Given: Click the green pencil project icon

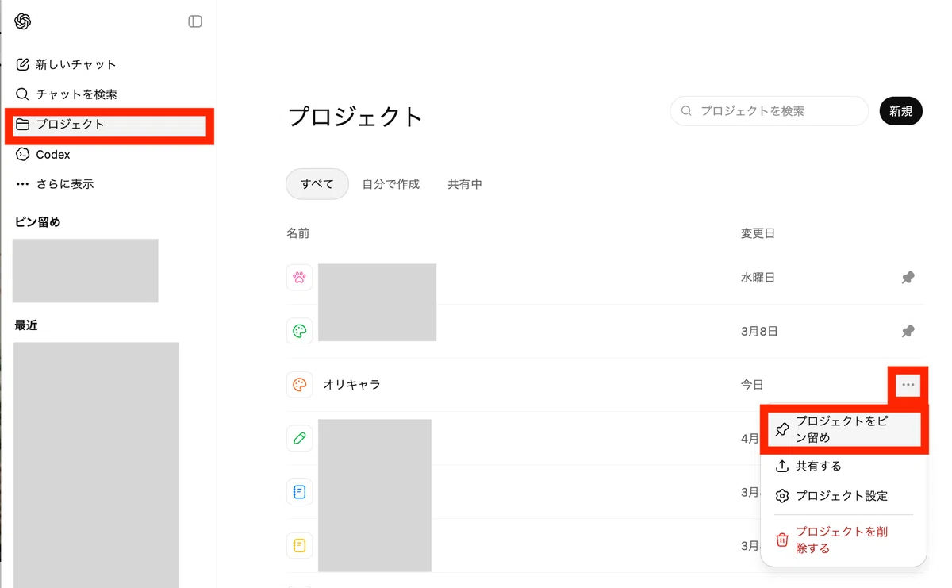Looking at the screenshot, I should (299, 438).
